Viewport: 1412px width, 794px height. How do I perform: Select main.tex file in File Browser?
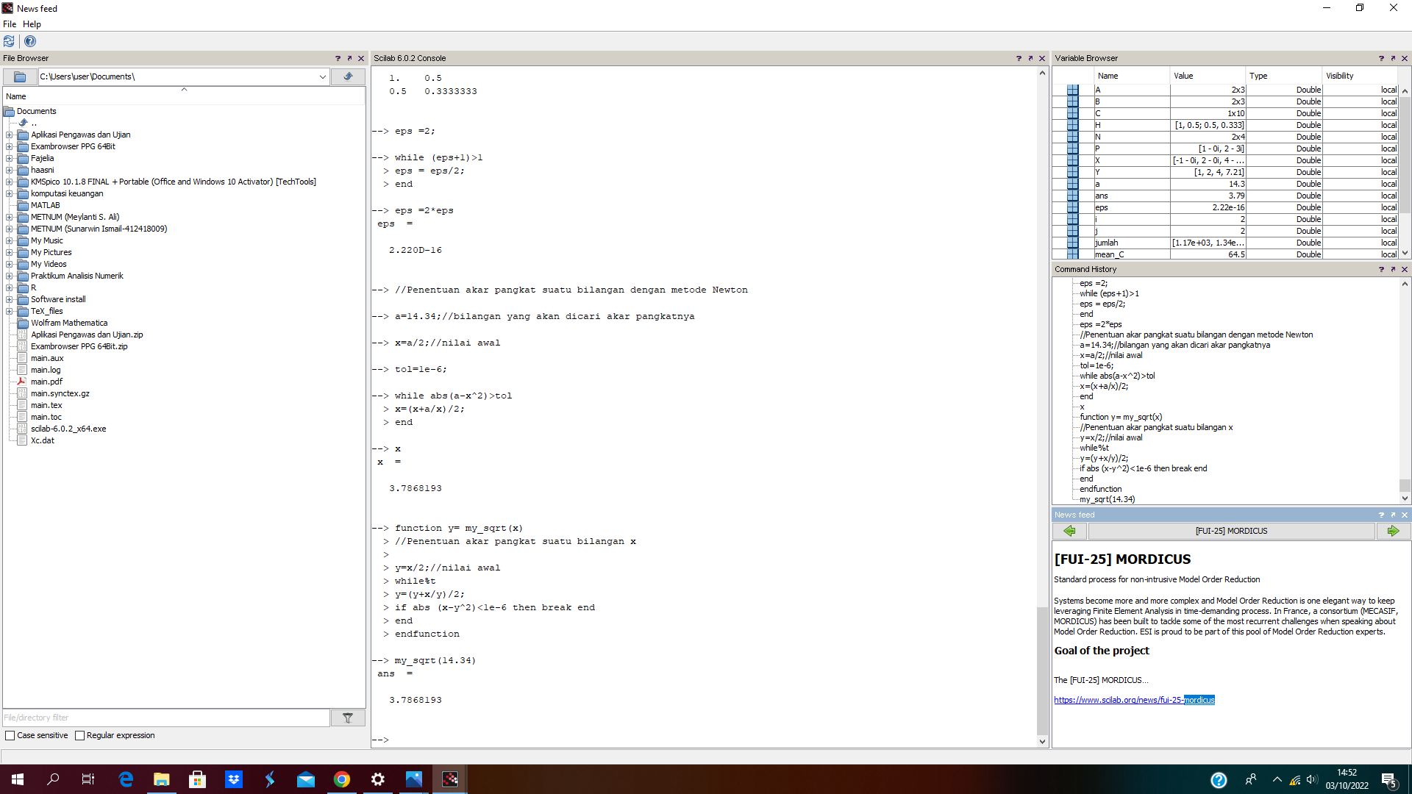[46, 405]
